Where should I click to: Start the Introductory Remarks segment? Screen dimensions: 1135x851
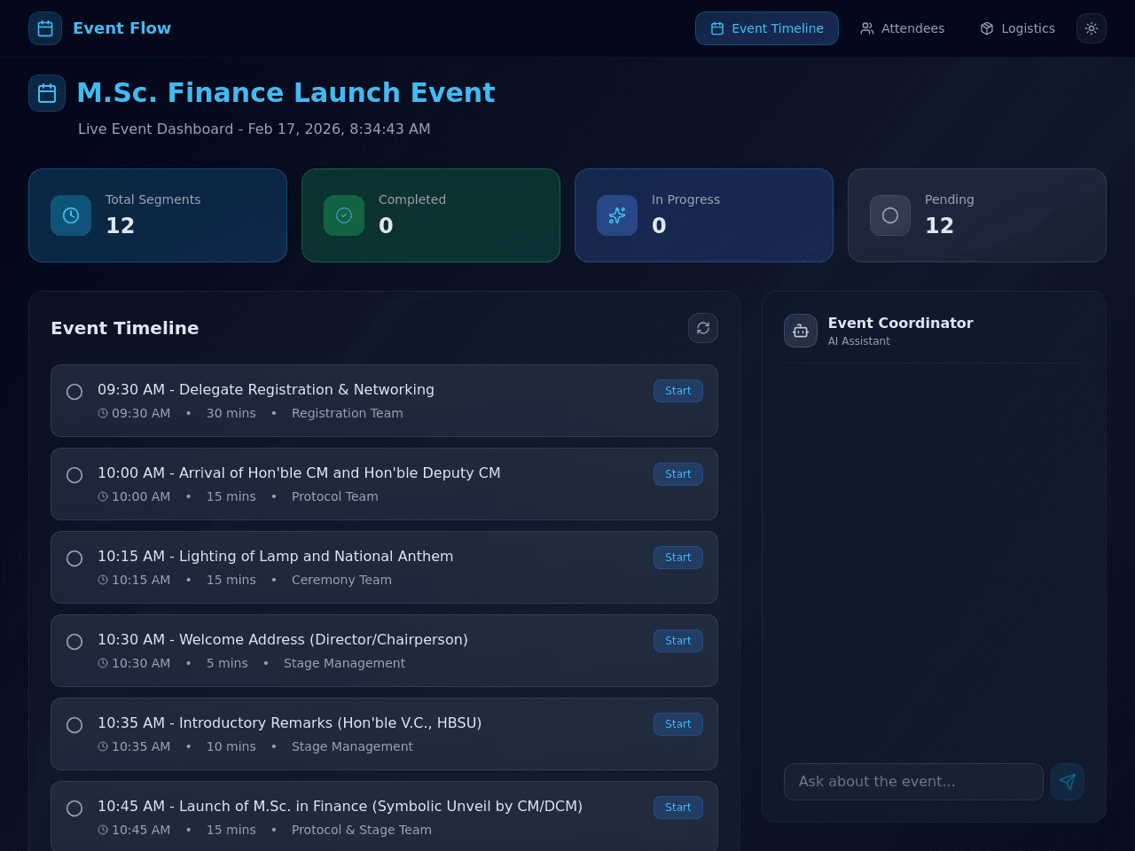678,724
